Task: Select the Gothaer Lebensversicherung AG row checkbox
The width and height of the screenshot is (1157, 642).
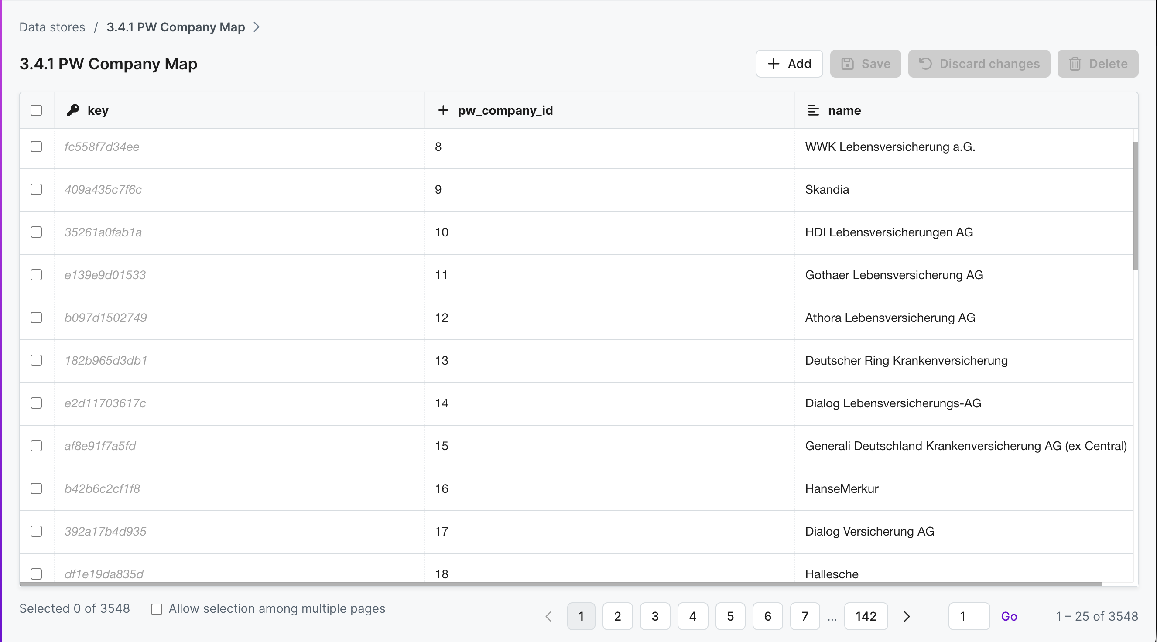Action: point(36,275)
